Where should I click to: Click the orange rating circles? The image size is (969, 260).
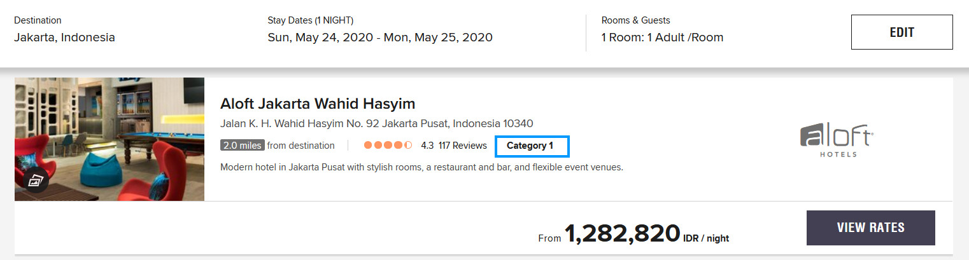point(388,146)
